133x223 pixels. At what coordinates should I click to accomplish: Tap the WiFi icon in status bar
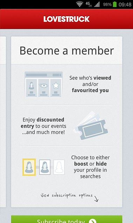point(80,4)
